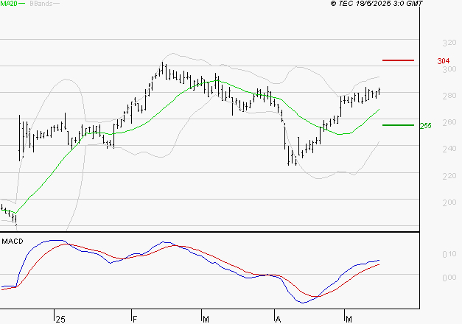Screen dimensions: 462x324
Task: Click the TEC copyright timestamp text
Action: [x=377, y=3]
